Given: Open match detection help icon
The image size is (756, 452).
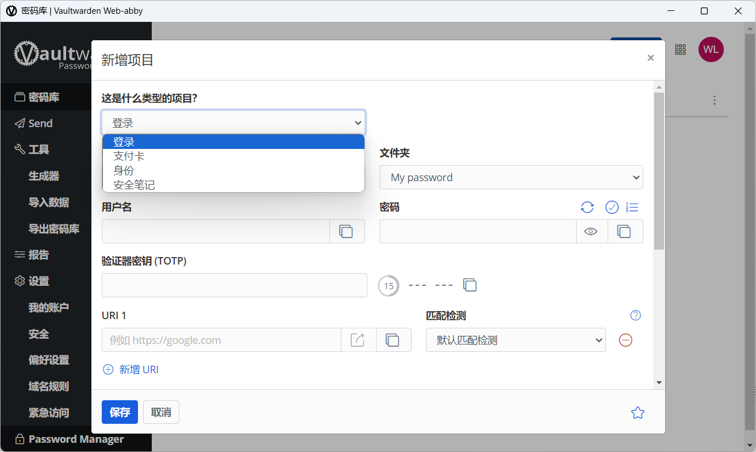Looking at the screenshot, I should [x=635, y=315].
